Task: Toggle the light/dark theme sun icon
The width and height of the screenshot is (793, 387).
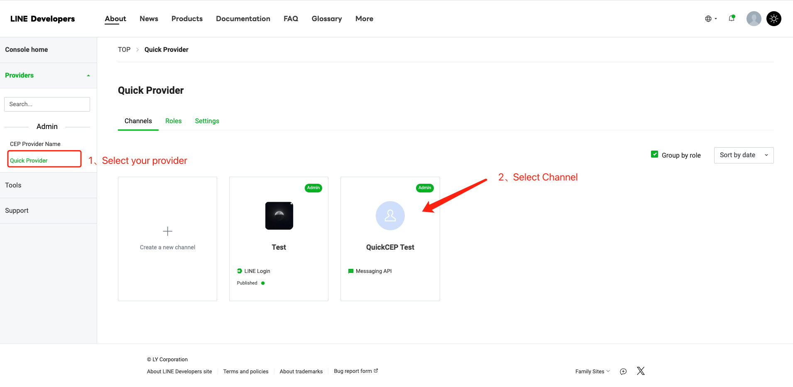Action: pyautogui.click(x=773, y=19)
